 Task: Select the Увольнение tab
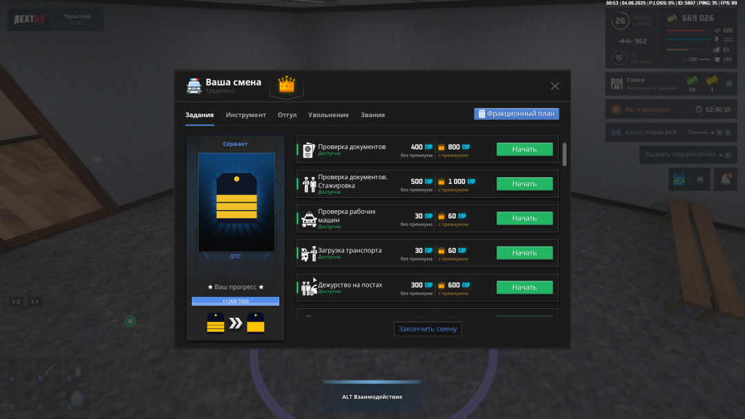tap(328, 115)
